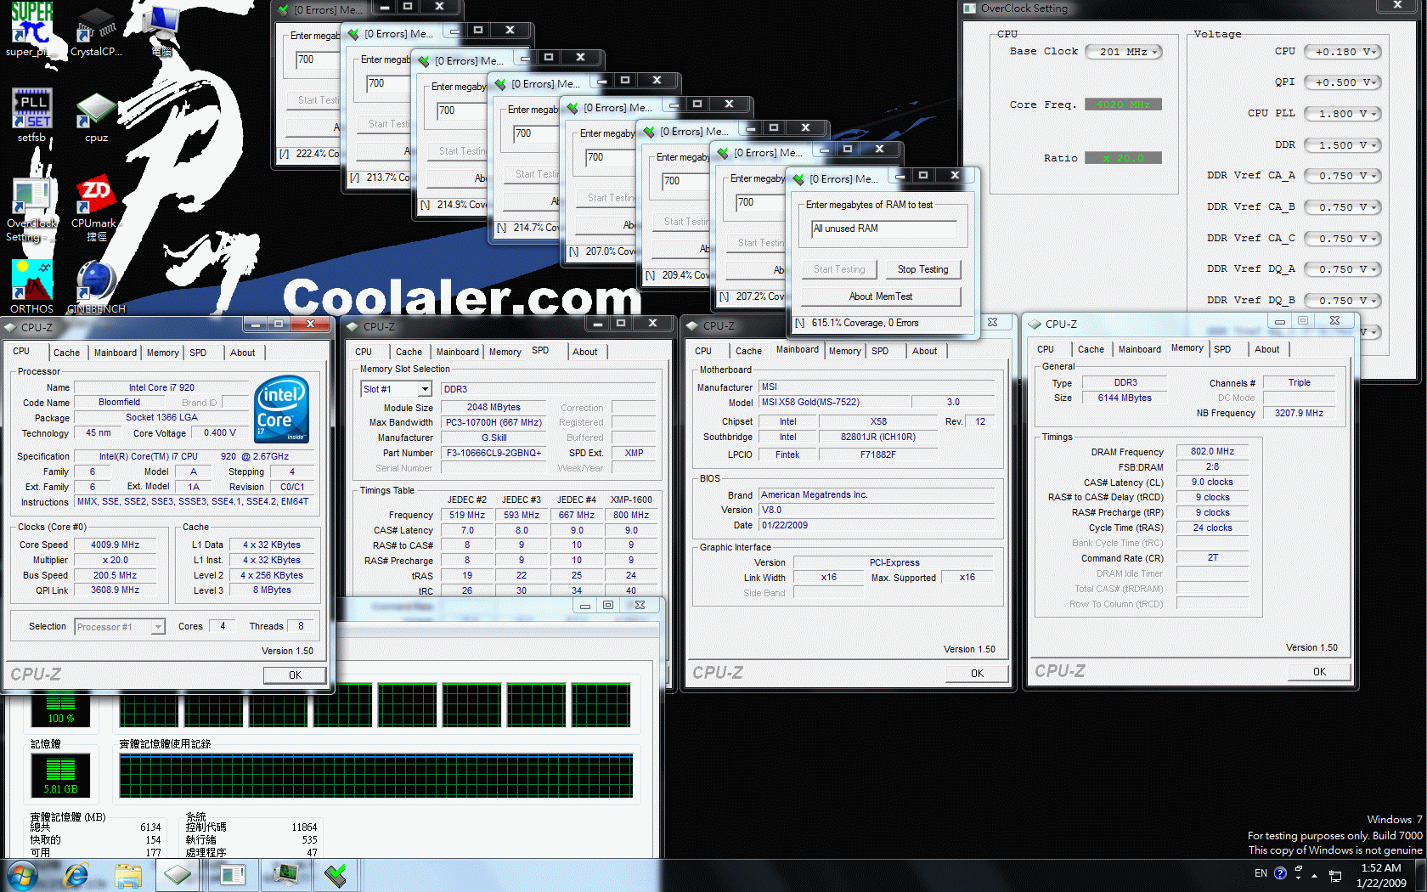Open the super_pi desktop shortcut
This screenshot has height=892, width=1427.
click(31, 30)
